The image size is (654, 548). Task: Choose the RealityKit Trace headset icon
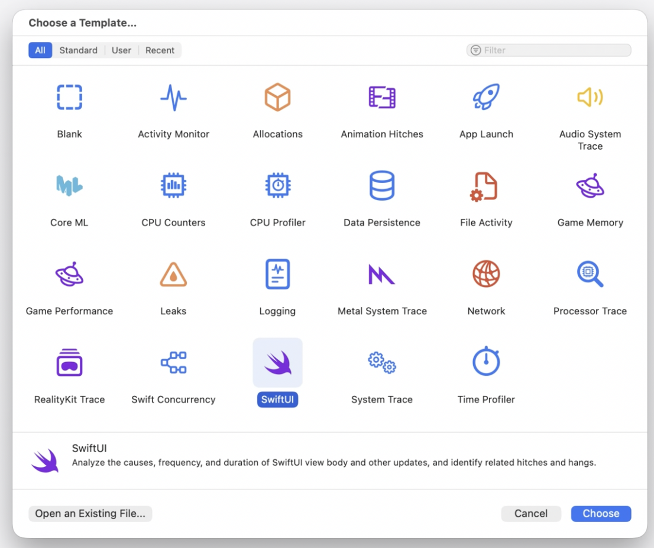[x=69, y=362]
